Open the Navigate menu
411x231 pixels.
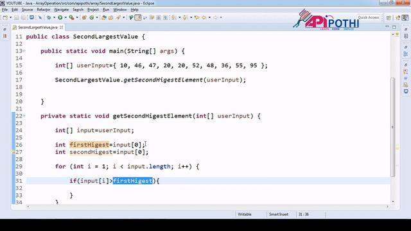coord(62,10)
